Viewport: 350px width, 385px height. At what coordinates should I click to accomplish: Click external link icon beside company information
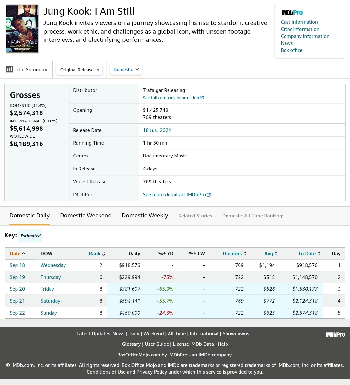tap(202, 98)
